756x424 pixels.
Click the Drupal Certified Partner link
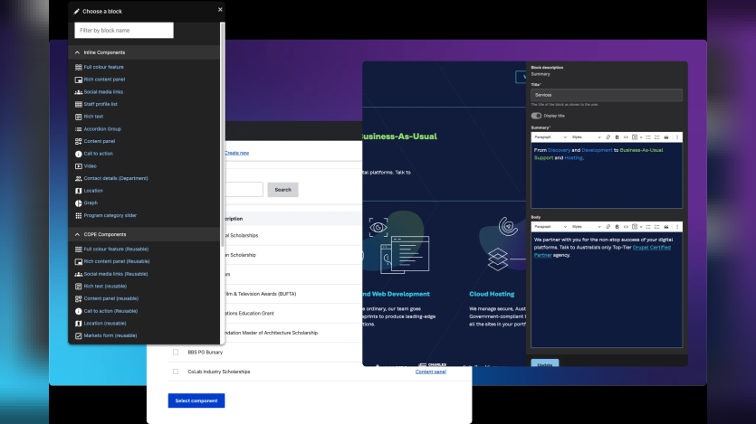pyautogui.click(x=651, y=248)
